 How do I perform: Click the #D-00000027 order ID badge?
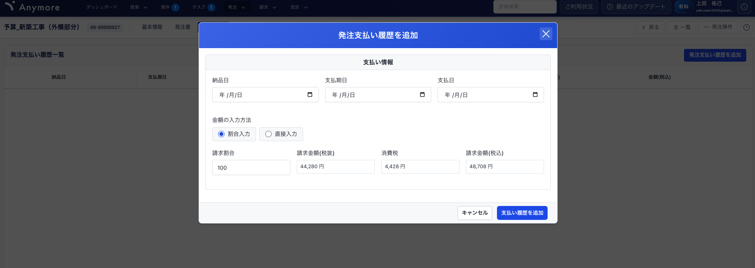pos(105,27)
